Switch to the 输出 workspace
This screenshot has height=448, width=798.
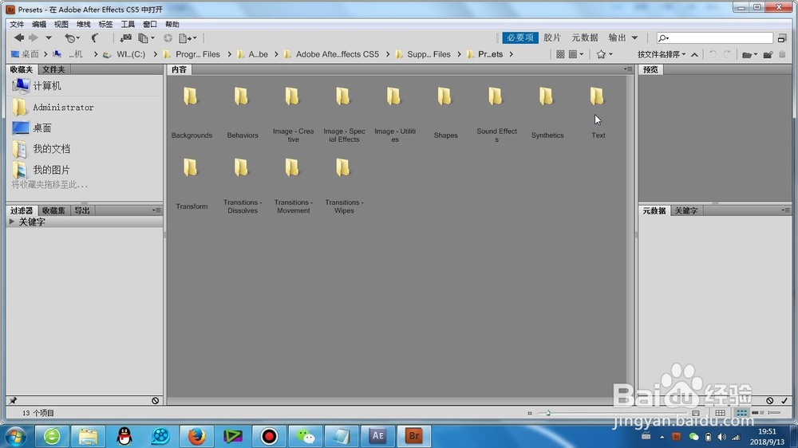tap(617, 37)
